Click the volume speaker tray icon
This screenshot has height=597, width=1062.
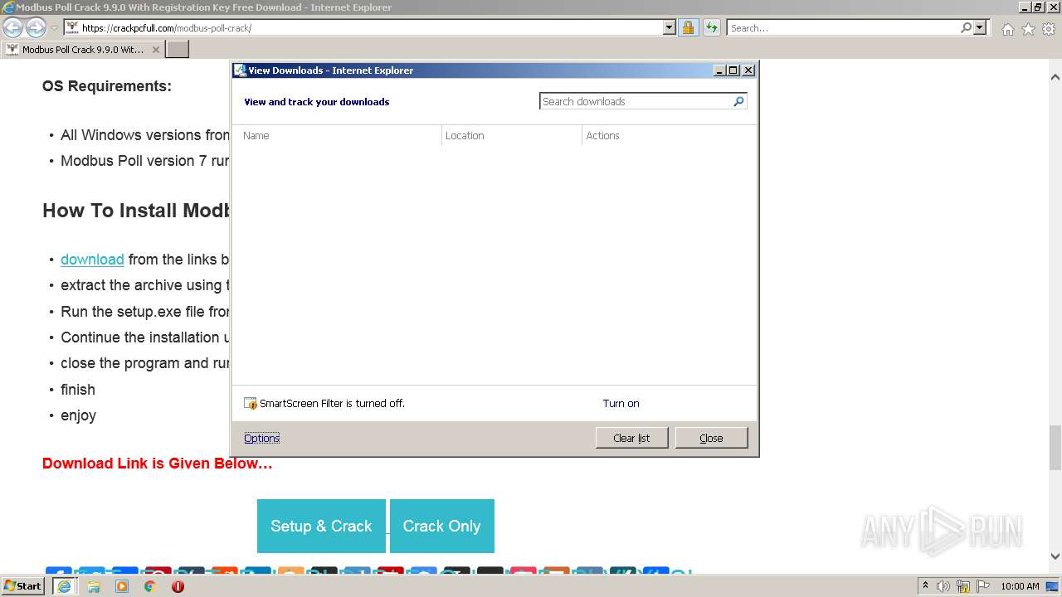tap(943, 586)
